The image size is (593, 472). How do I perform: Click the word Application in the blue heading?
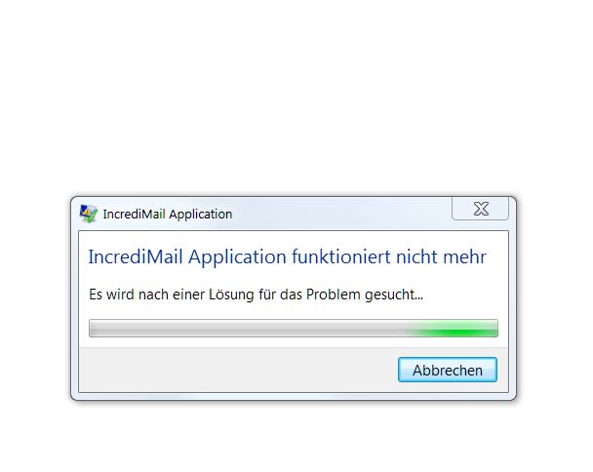coord(237,257)
